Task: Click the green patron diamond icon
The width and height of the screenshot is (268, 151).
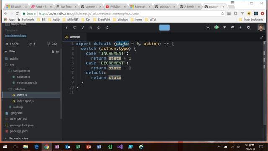Action: (216, 27)
